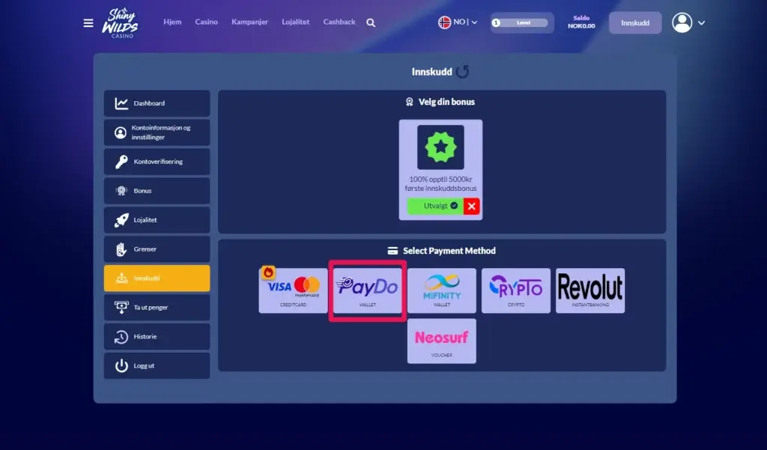Viewport: 767px width, 450px height.
Task: Click the Kontoverifisering key icon
Action: (121, 162)
